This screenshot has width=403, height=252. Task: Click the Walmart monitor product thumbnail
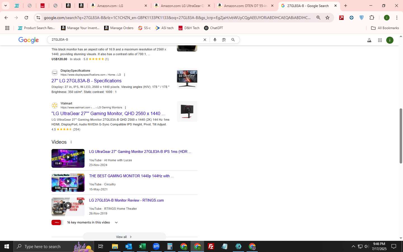tap(187, 111)
